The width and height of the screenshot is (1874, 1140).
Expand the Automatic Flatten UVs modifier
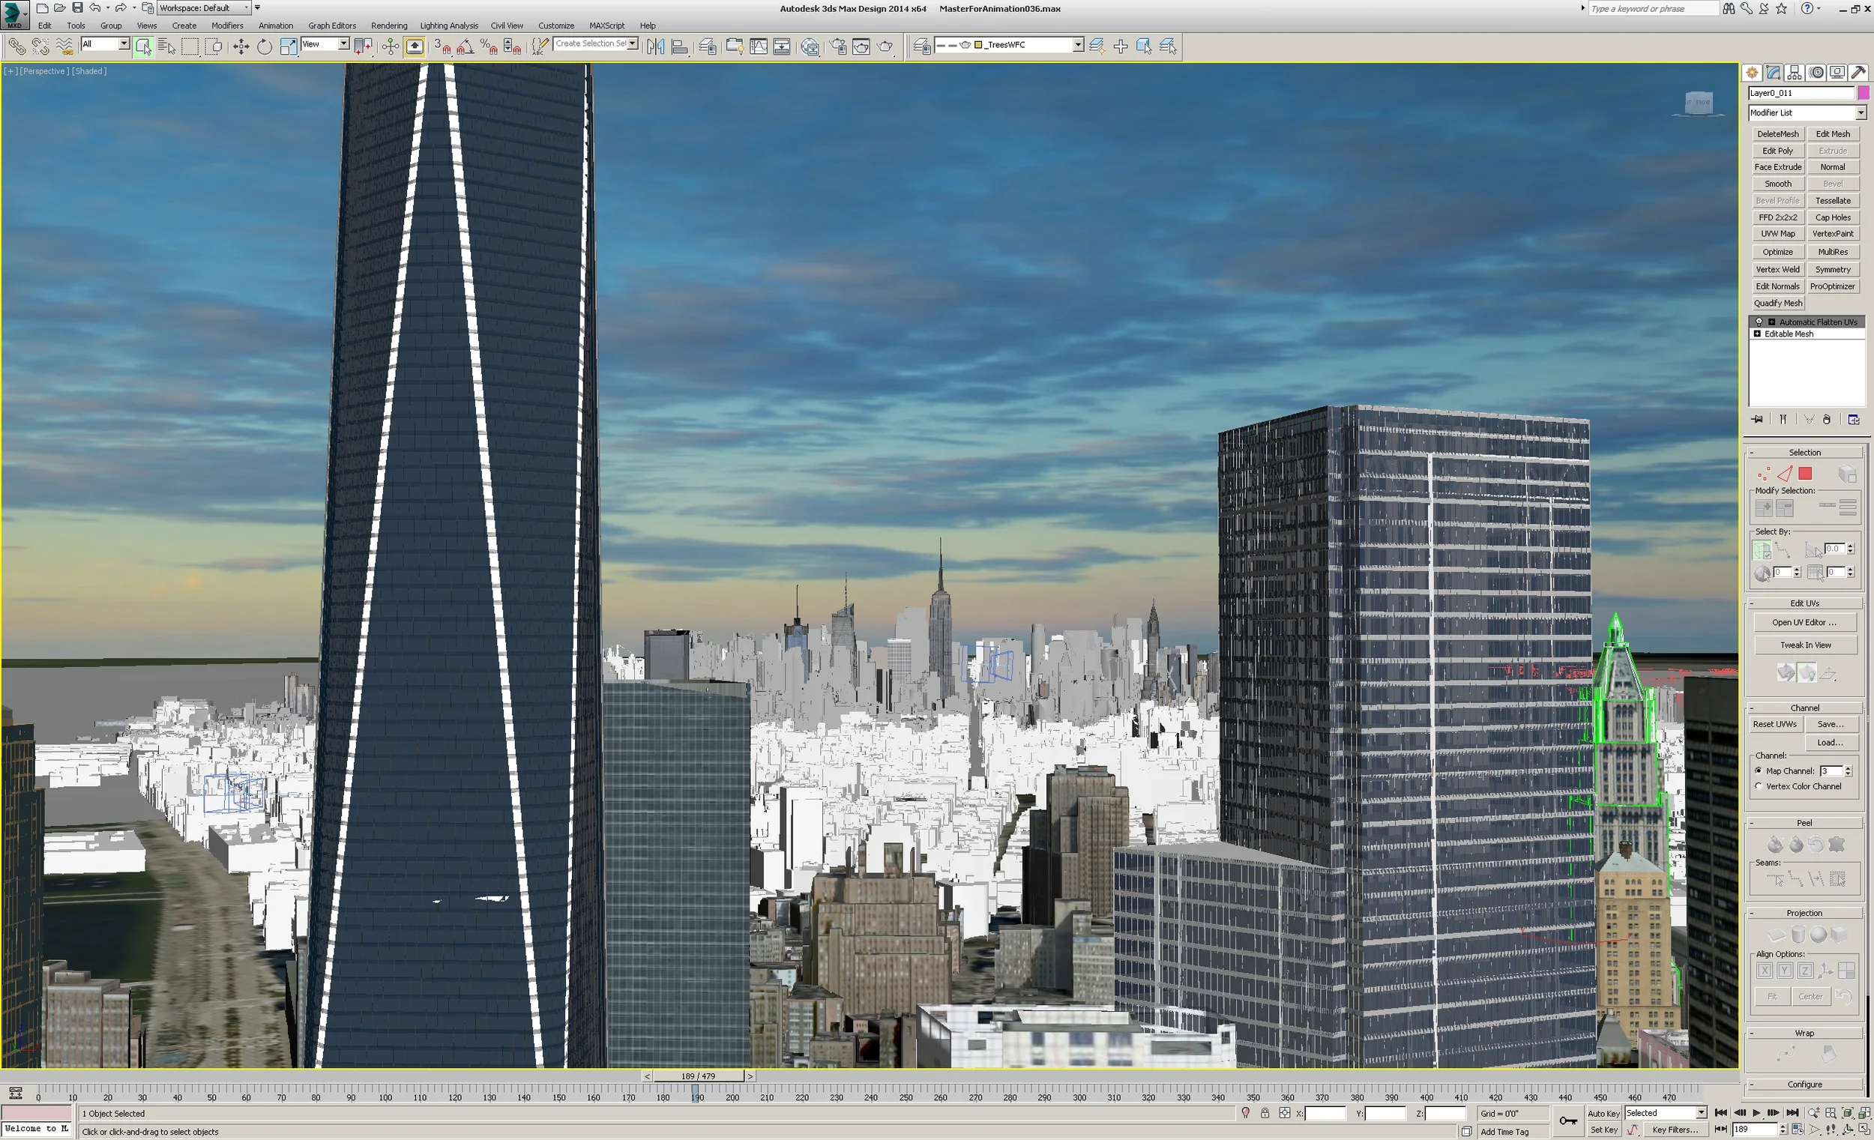click(x=1771, y=322)
